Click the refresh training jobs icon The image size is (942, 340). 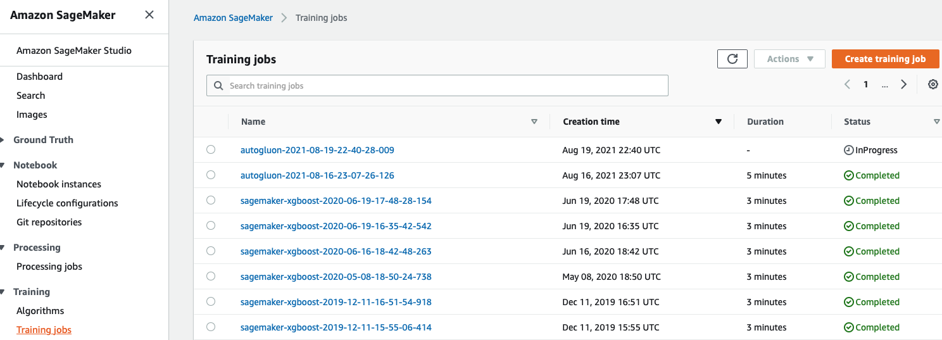(732, 59)
